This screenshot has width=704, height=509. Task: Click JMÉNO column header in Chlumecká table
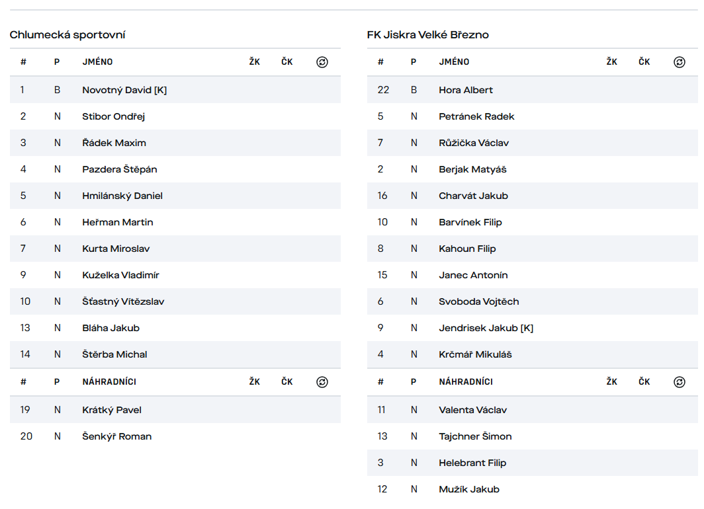pyautogui.click(x=97, y=62)
